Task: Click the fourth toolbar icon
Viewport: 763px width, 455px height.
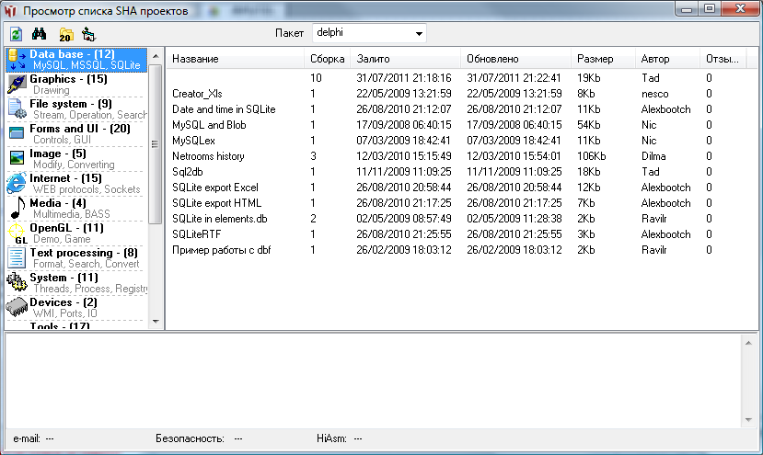Action: 88,34
